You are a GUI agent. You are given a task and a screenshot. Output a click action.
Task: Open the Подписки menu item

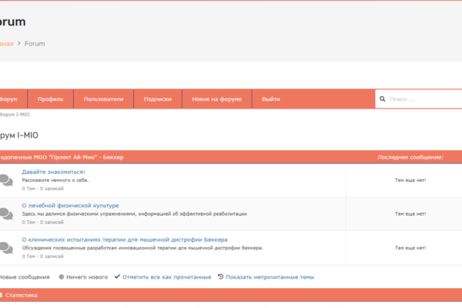pyautogui.click(x=158, y=99)
